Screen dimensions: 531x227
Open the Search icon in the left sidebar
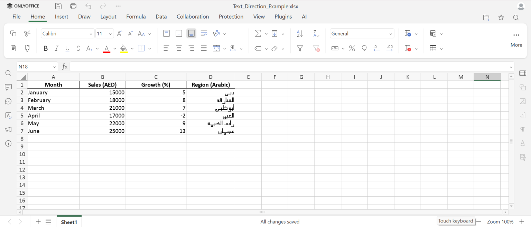tap(8, 73)
